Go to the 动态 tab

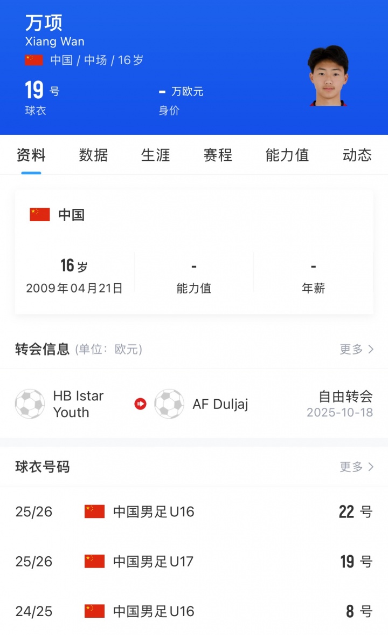pos(357,155)
